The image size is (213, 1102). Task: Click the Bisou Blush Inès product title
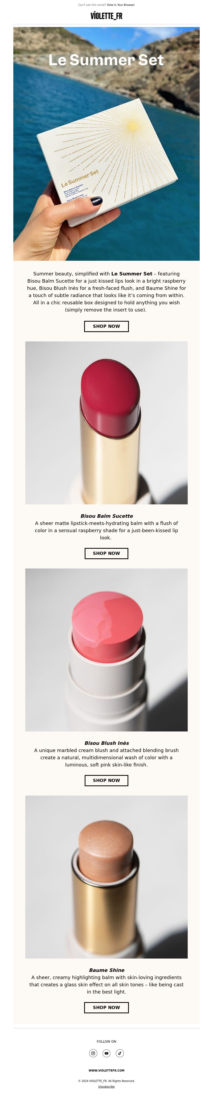106,743
